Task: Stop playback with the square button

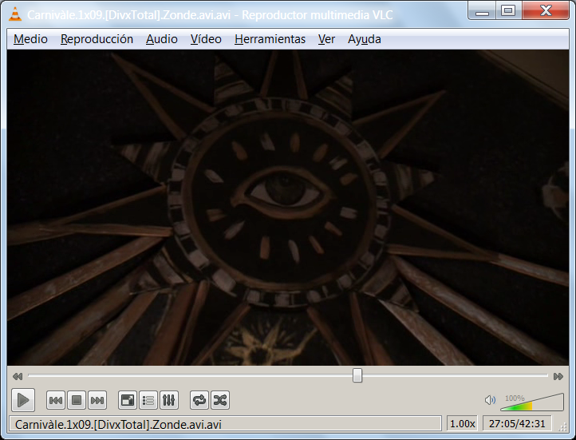Action: coord(77,400)
